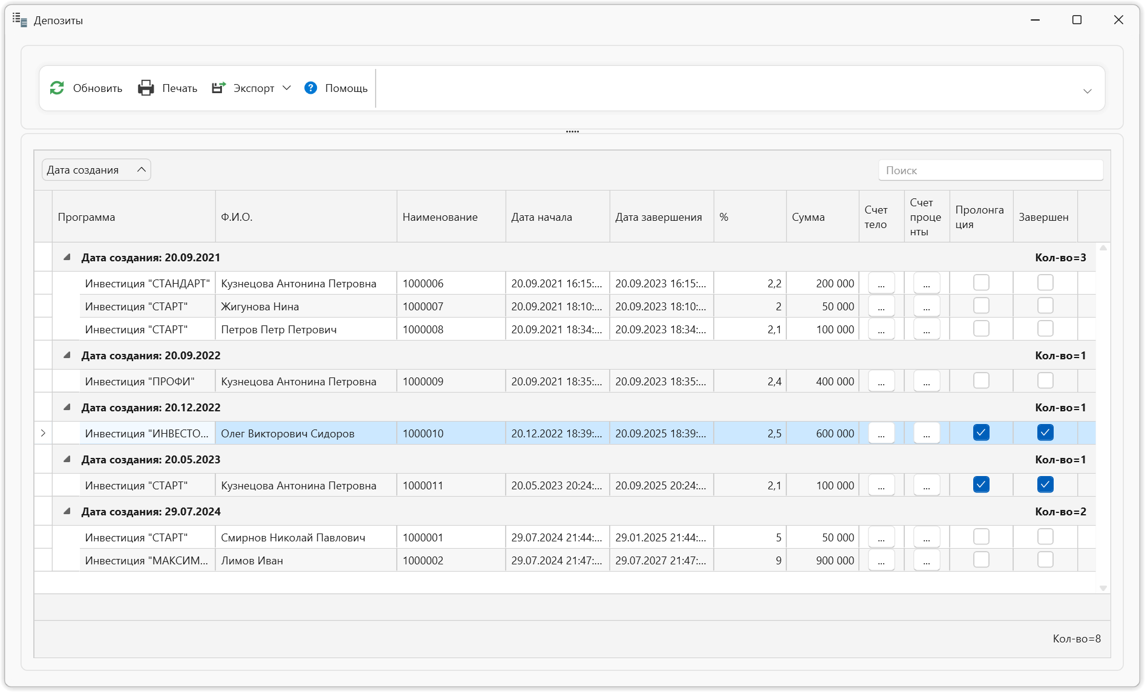Viewport: 1145px width, 692px height.
Task: Open Счет проценты button for deposit 1000011
Action: tap(927, 485)
